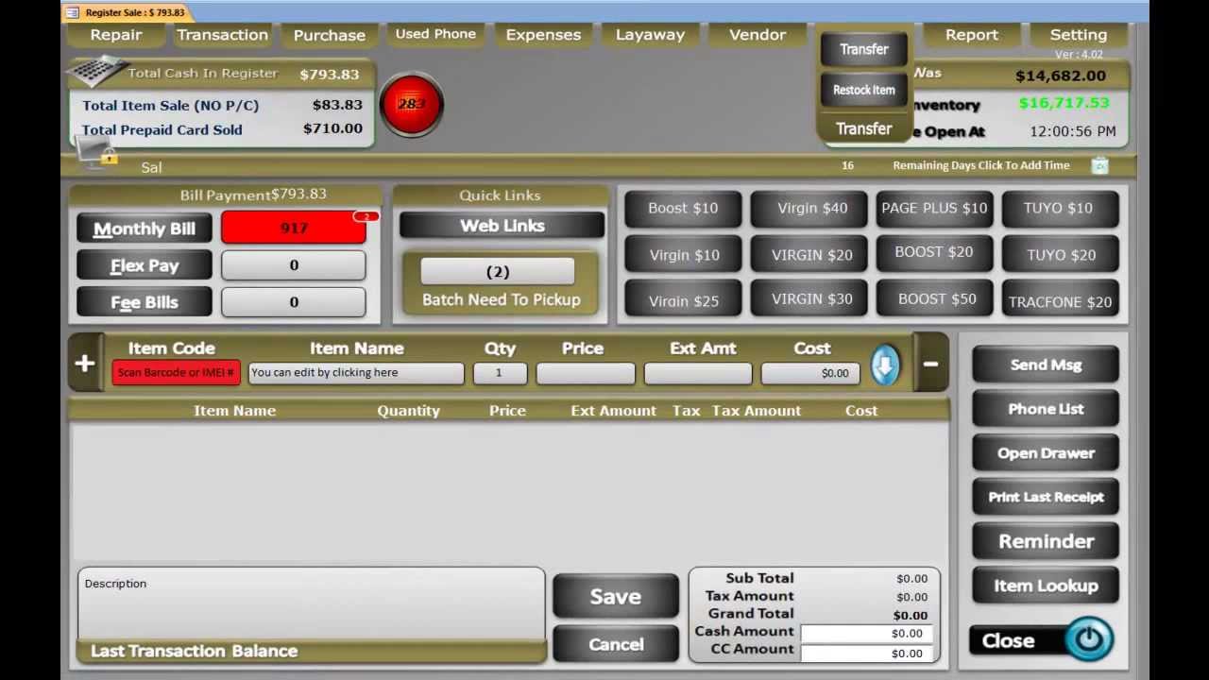The width and height of the screenshot is (1209, 680).
Task: Click Remaining Days Click To Add Time
Action: point(981,165)
